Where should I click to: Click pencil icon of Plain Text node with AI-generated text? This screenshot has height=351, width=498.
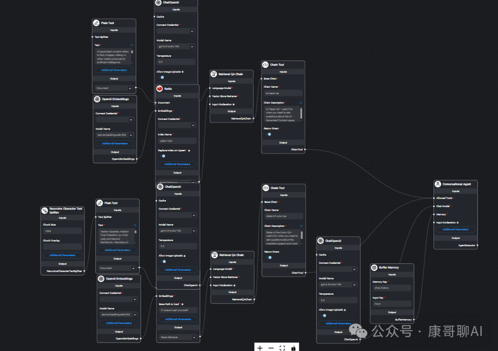96,23
